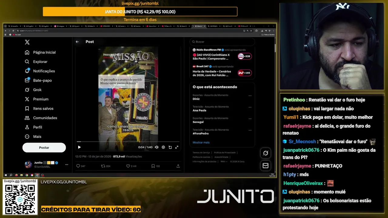Open Política de Privacidade link

[225, 153]
